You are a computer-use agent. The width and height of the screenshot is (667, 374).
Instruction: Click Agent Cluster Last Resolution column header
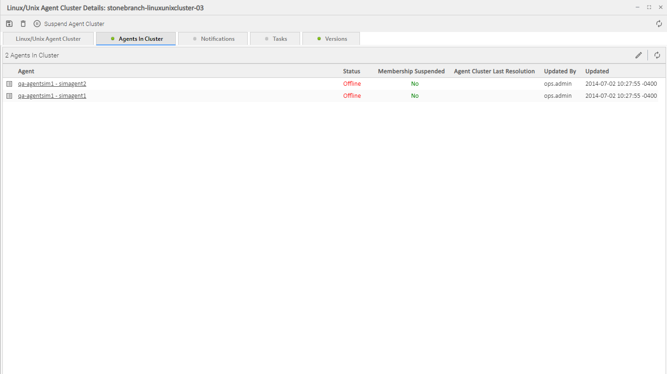[x=494, y=71]
